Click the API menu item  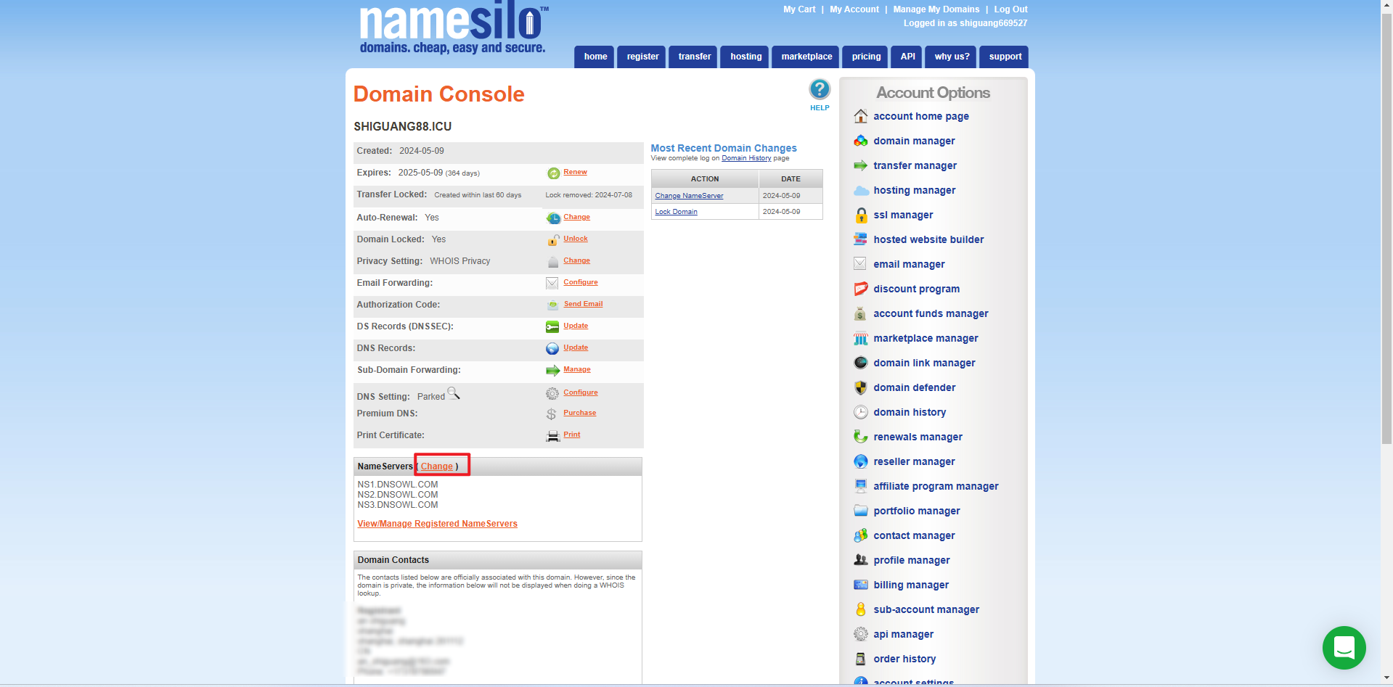point(906,57)
